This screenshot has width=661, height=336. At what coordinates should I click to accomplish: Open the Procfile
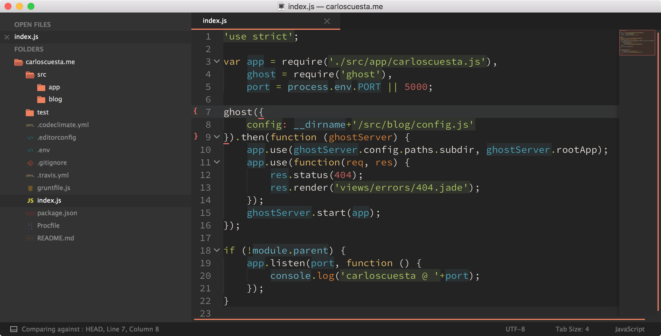48,226
